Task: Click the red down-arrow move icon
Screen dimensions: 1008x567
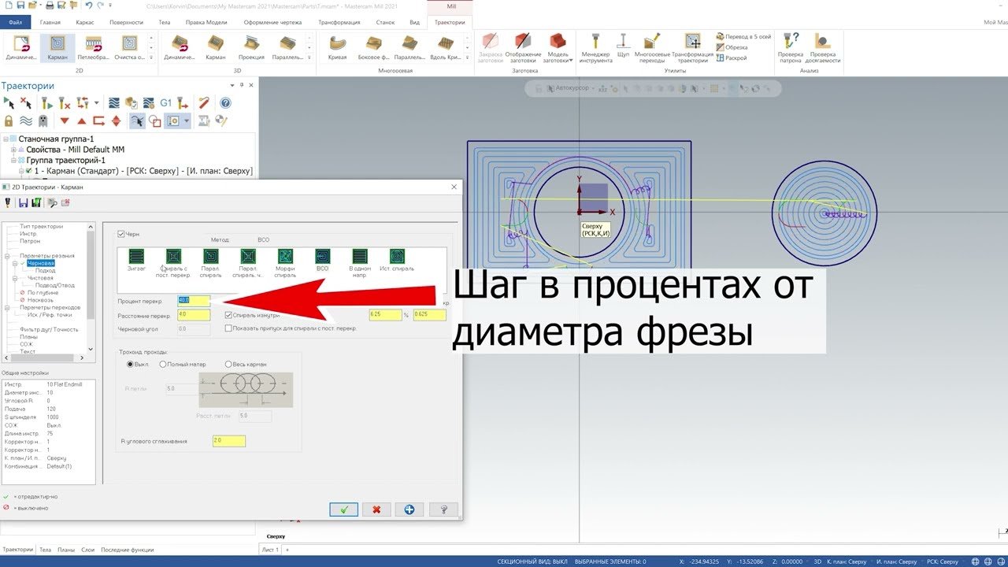Action: coord(65,121)
